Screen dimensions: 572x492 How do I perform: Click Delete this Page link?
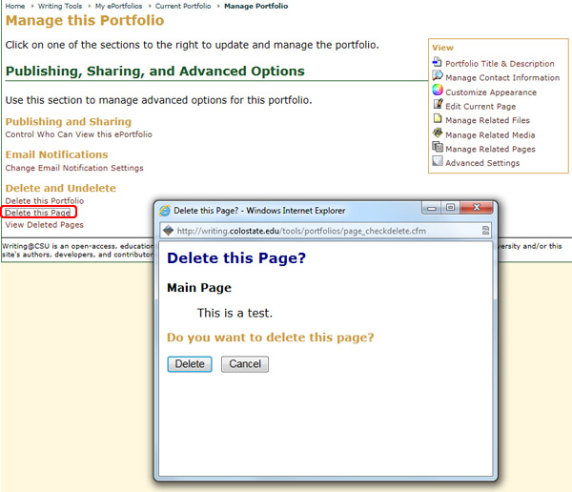[x=38, y=213]
